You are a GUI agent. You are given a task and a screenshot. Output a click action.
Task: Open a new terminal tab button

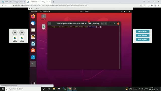[50, 24]
